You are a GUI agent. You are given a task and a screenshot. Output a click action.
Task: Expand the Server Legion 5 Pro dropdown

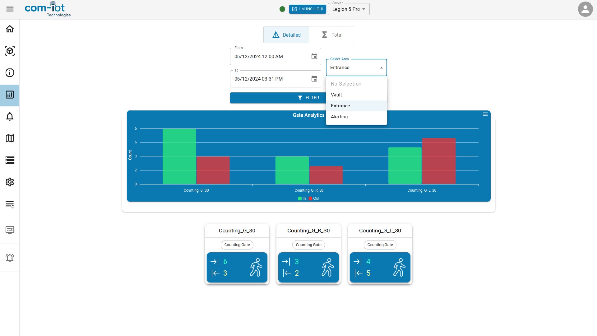tap(349, 9)
